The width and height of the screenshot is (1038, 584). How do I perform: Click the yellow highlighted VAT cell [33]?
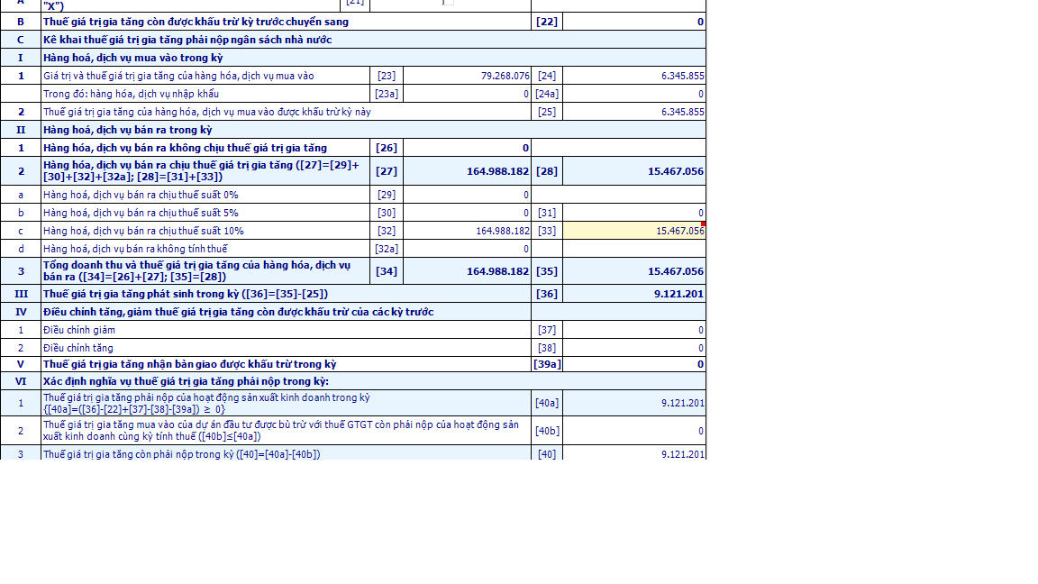(634, 231)
